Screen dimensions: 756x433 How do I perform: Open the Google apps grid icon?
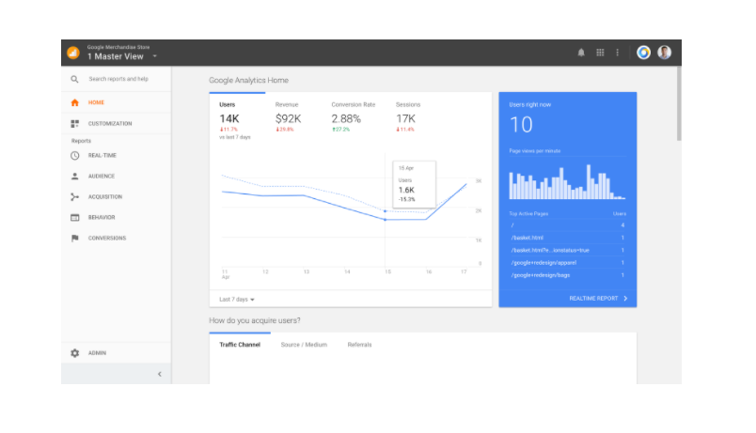pos(600,53)
